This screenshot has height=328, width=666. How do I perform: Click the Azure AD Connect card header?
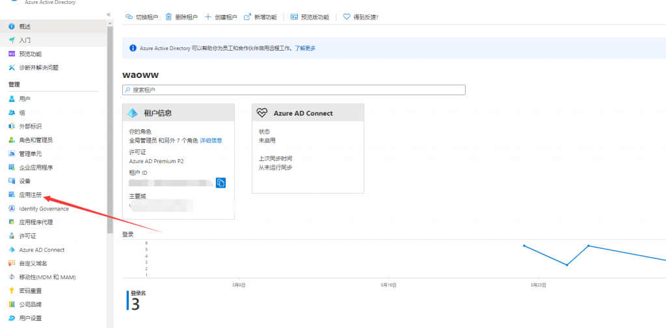point(308,113)
